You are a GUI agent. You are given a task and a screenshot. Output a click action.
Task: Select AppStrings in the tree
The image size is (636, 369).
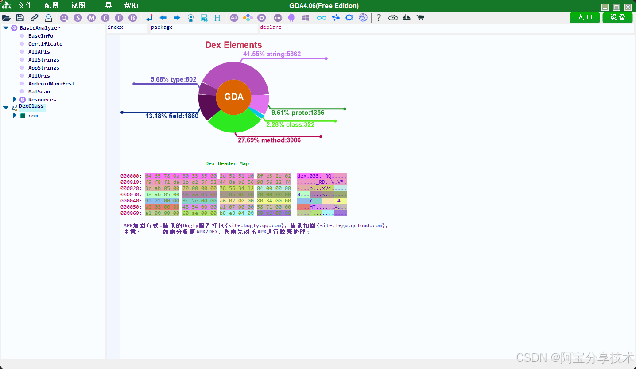coord(44,68)
